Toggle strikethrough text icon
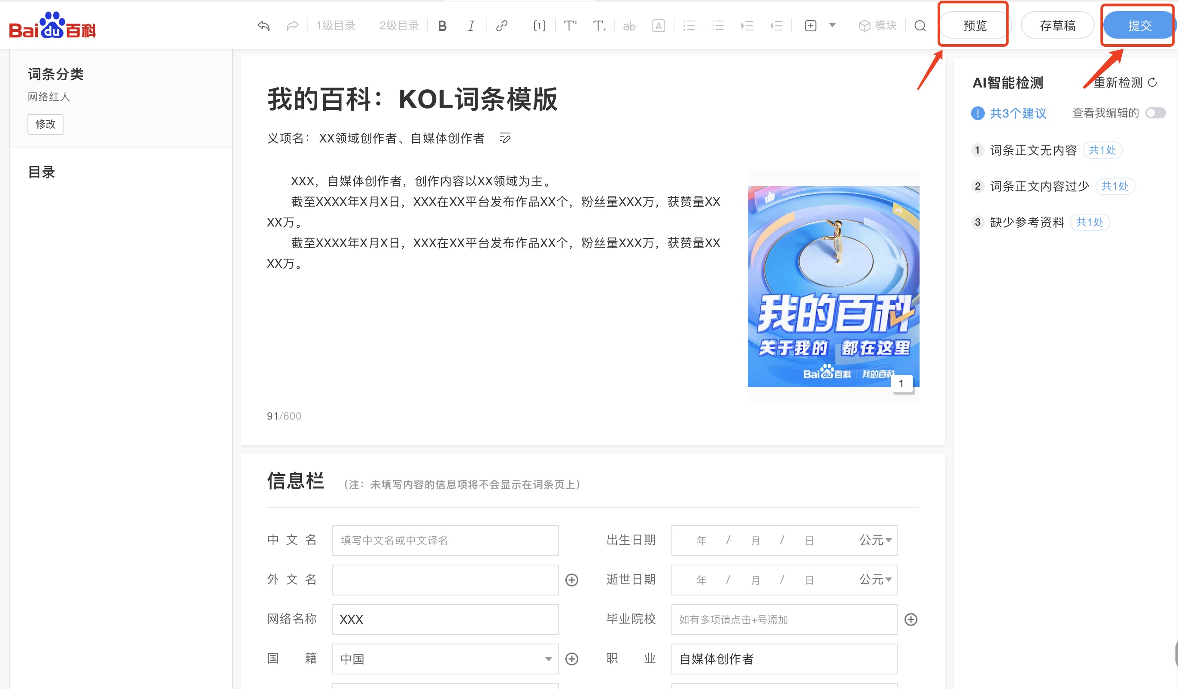 pos(629,26)
